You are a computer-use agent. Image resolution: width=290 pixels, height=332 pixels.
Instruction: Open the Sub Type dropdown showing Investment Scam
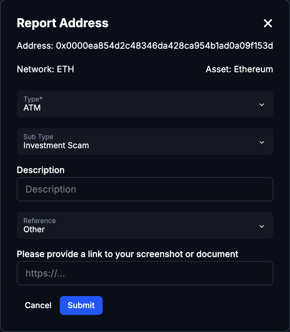click(x=145, y=141)
